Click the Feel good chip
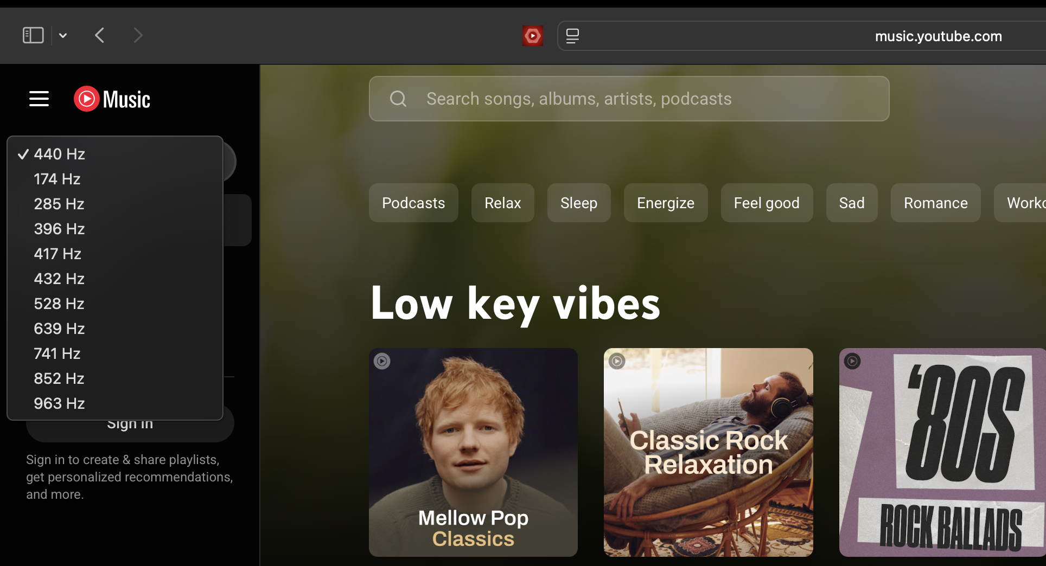The height and width of the screenshot is (566, 1046). pyautogui.click(x=766, y=203)
